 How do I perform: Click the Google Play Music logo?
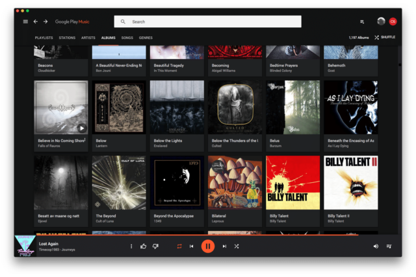72,21
